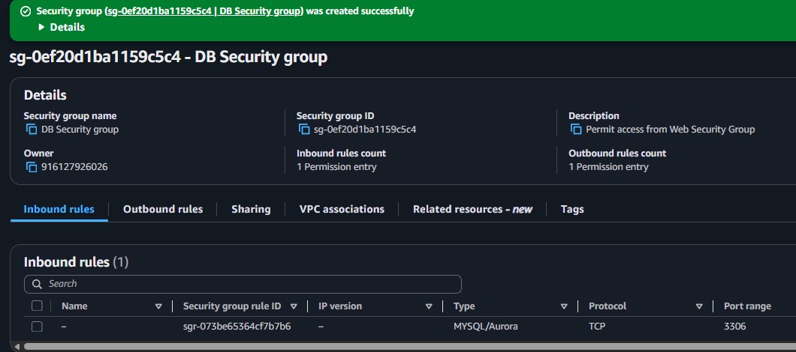The width and height of the screenshot is (796, 352).
Task: Click the 3306 port range value
Action: (x=735, y=327)
